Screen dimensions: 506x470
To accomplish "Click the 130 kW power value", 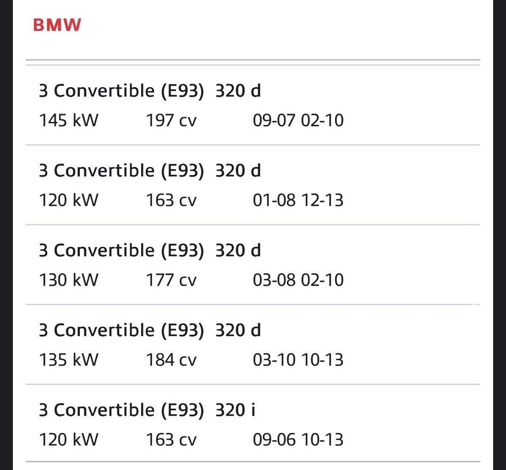I will point(68,280).
